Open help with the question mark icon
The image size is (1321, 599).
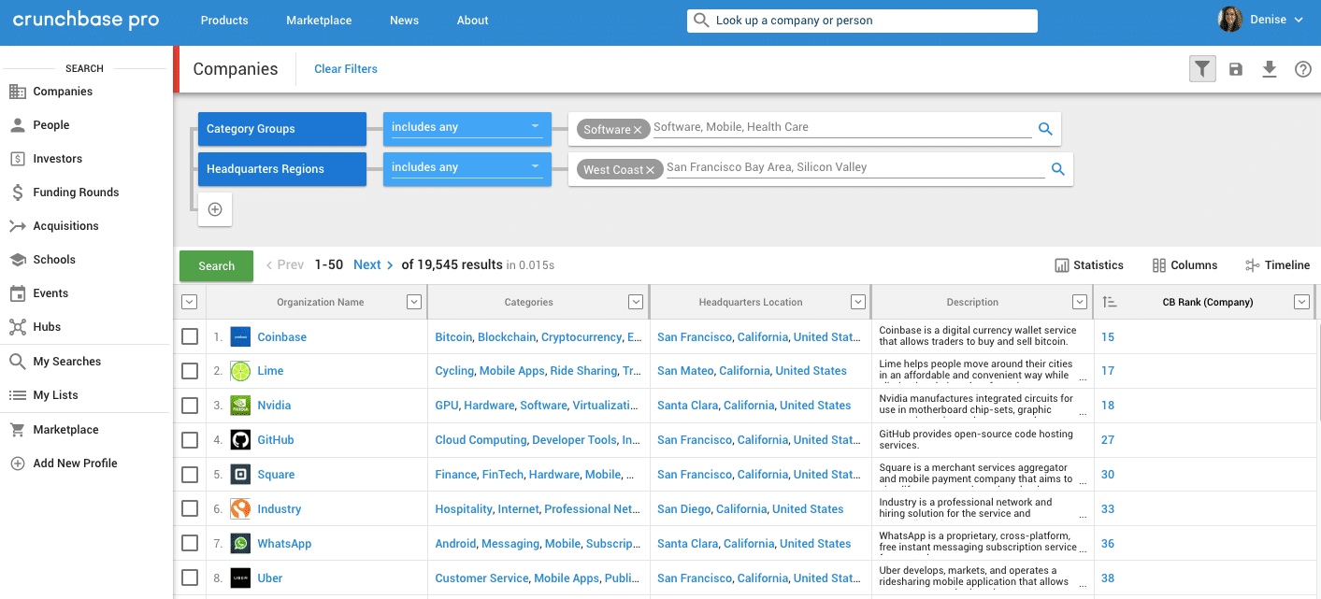[1303, 68]
